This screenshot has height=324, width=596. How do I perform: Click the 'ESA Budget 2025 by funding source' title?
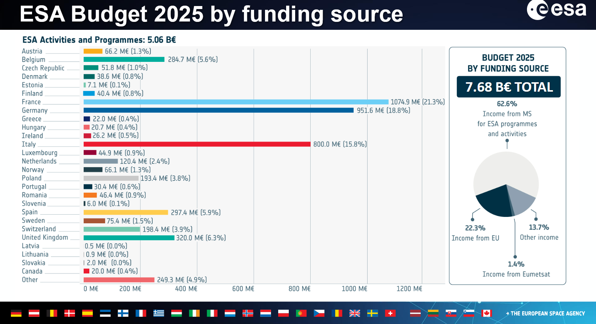tap(211, 14)
